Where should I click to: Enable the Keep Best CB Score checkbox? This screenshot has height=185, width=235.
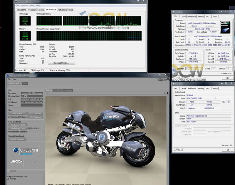click(x=9, y=117)
